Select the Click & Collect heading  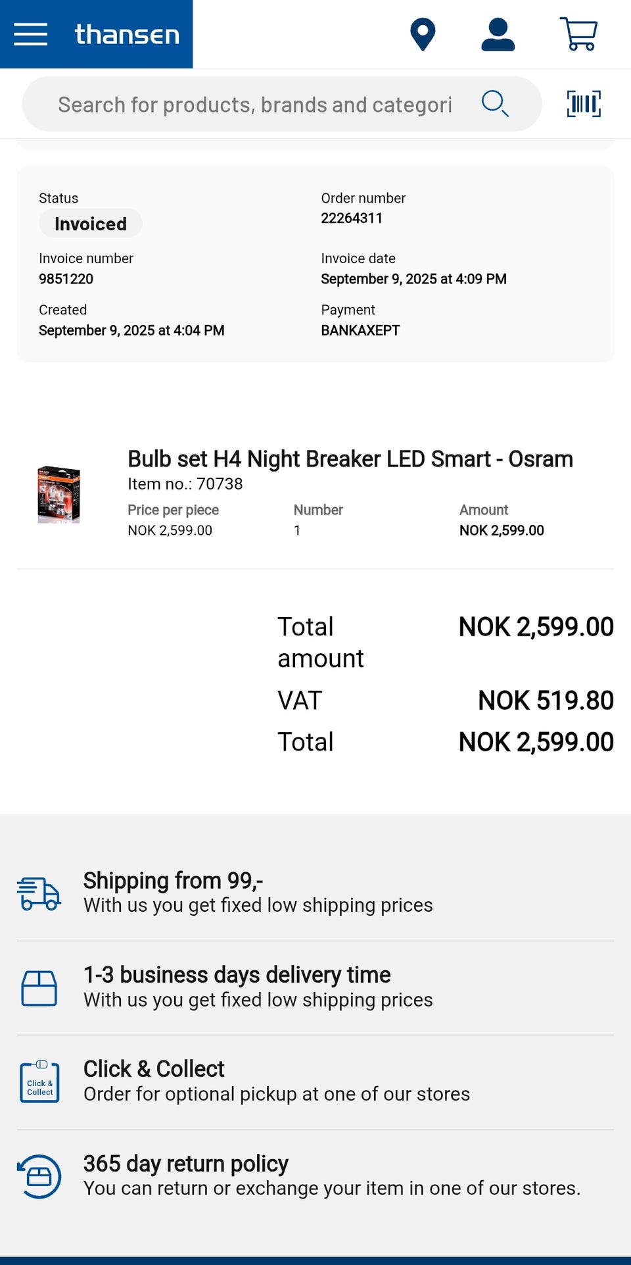tap(154, 1069)
